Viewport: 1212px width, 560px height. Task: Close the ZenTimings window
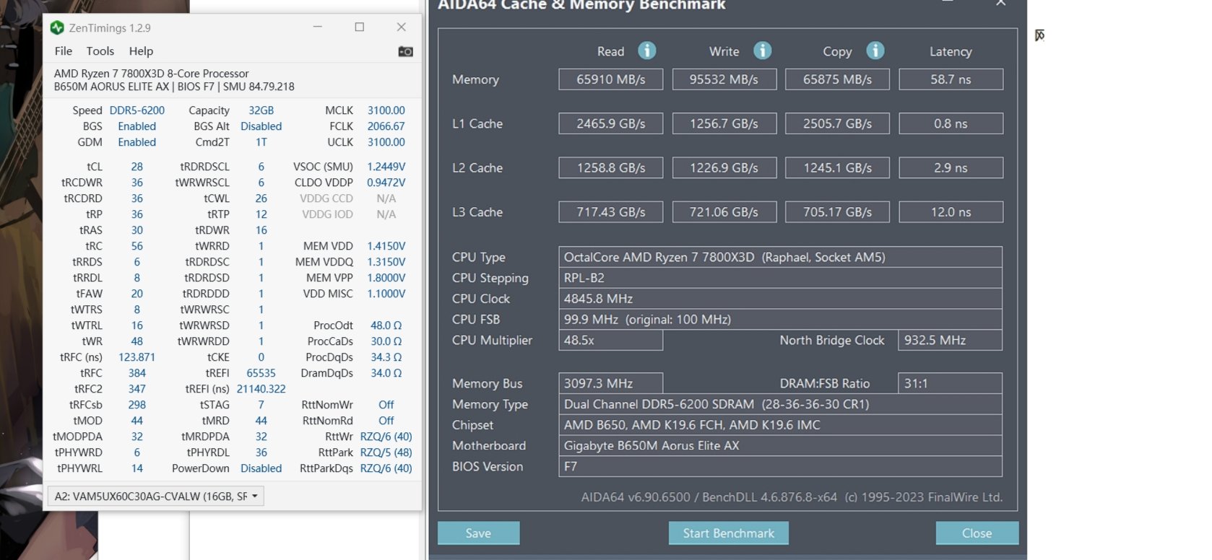pyautogui.click(x=401, y=27)
